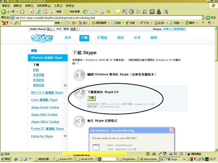The image size is (218, 163).
Task: Switch to the 首頁 Skype nav tab
Action: point(68,38)
